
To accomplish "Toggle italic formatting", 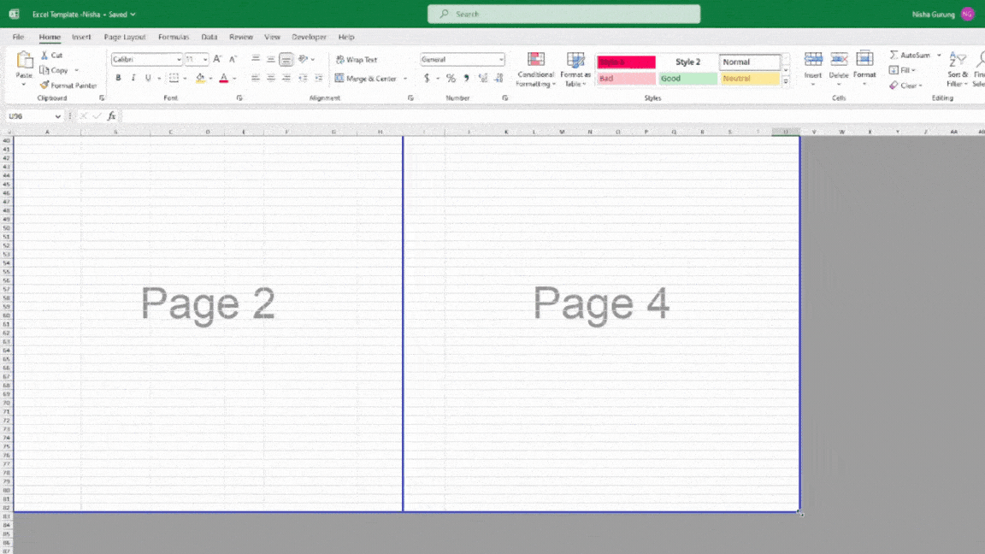I will (x=133, y=77).
